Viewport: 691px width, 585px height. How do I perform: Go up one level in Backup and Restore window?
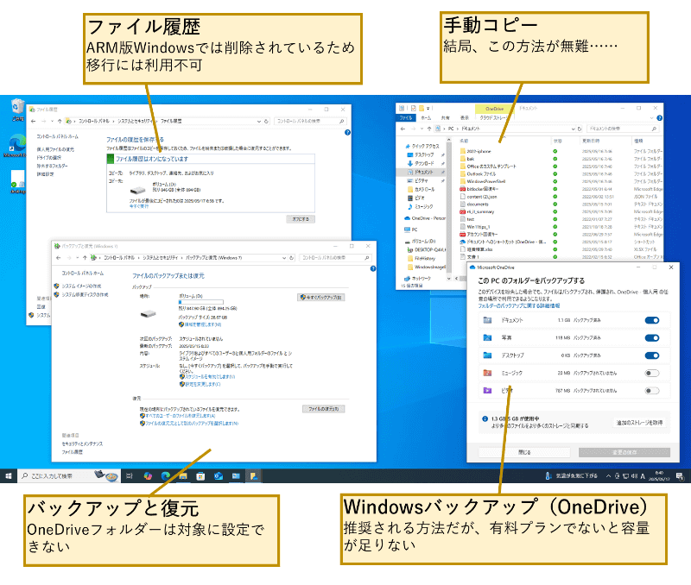coord(85,258)
